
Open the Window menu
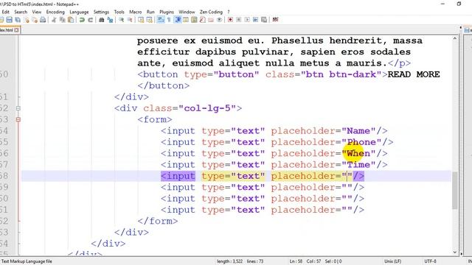pos(187,12)
